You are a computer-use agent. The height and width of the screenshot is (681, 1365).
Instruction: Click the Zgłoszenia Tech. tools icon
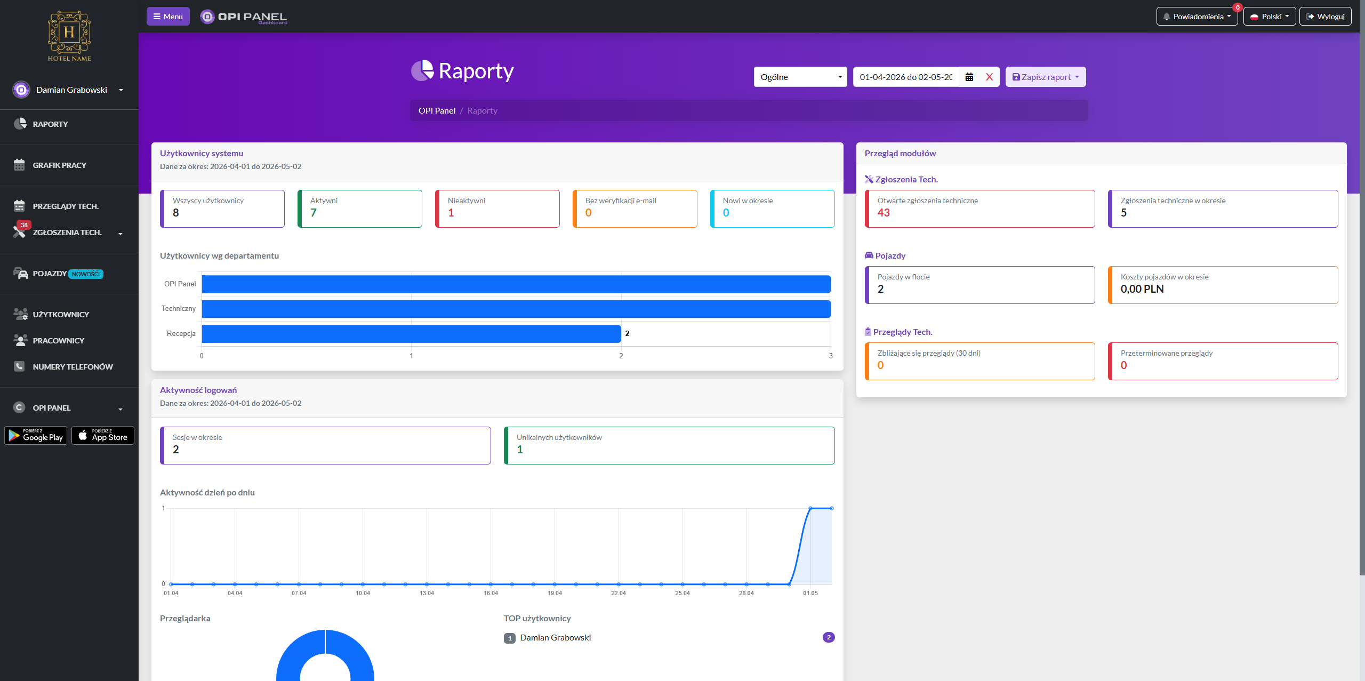[x=19, y=233]
